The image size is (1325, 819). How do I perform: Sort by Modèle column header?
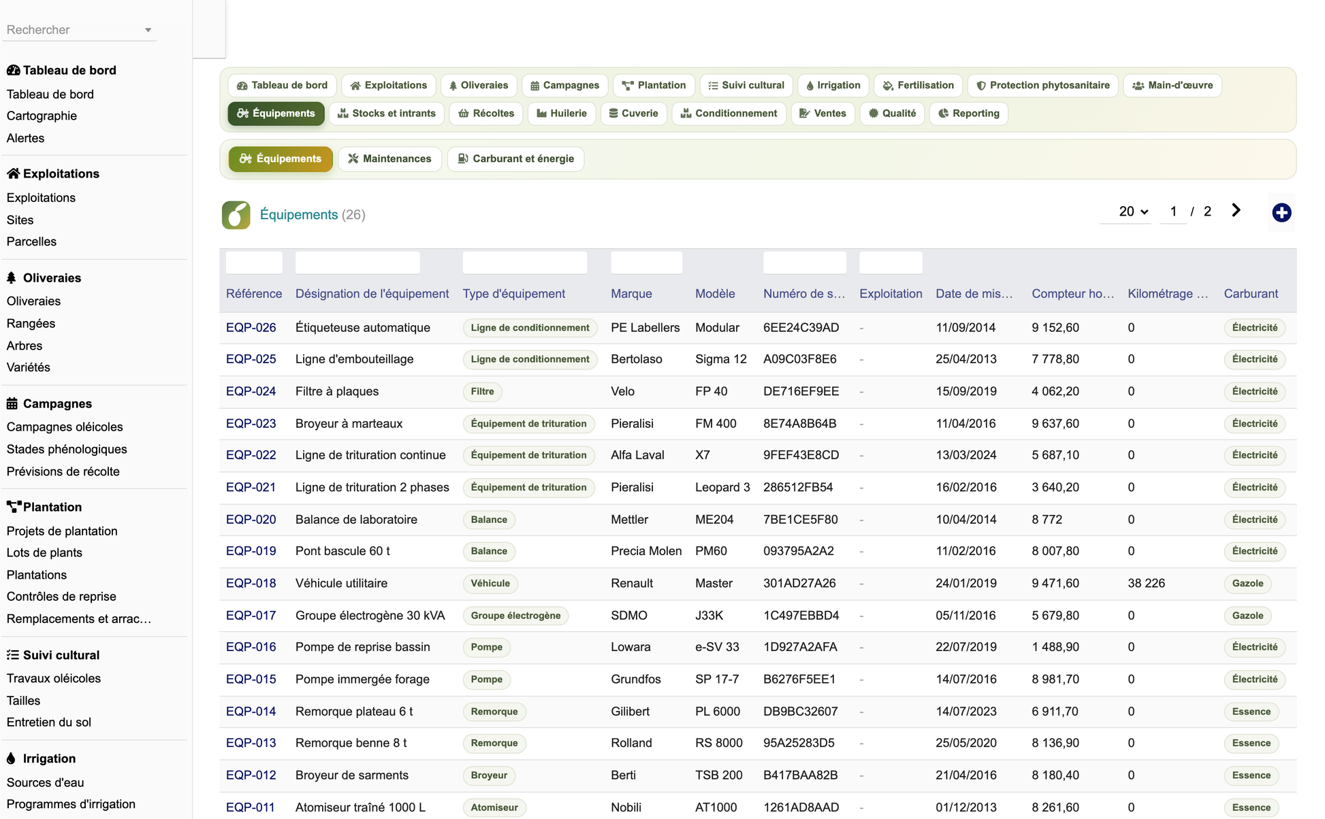(x=715, y=294)
